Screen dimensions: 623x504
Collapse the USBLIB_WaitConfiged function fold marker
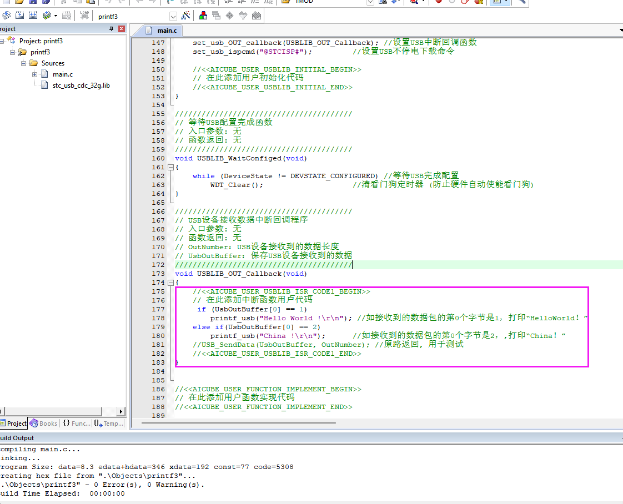pos(171,167)
